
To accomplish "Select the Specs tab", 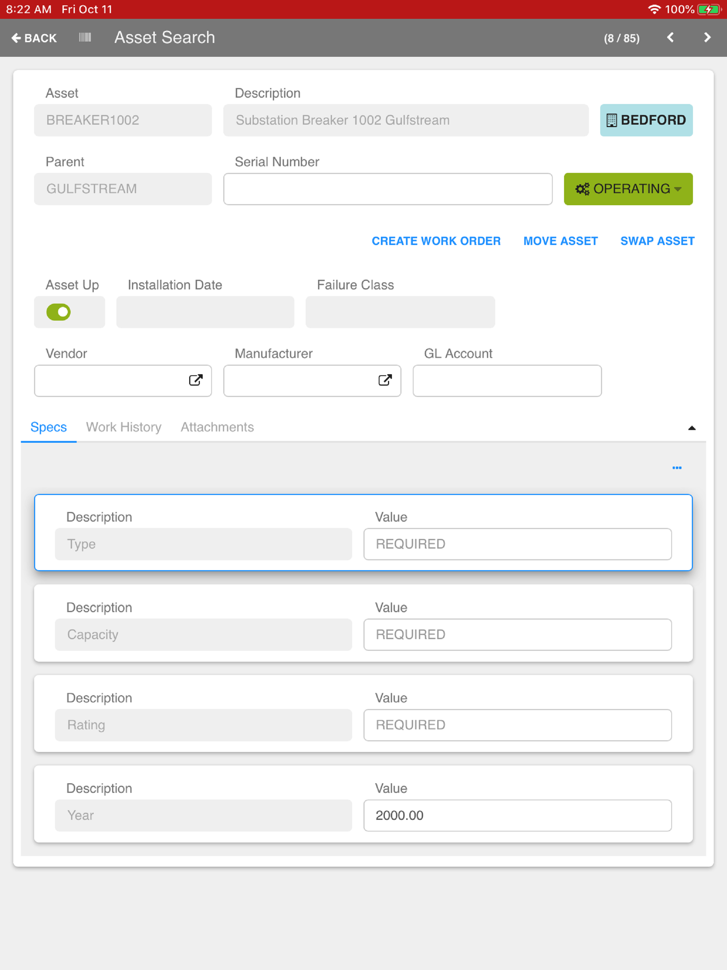I will [49, 427].
